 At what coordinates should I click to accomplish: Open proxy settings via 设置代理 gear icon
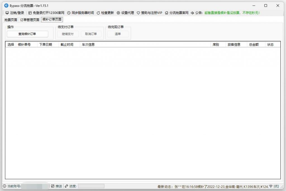coord(119,13)
